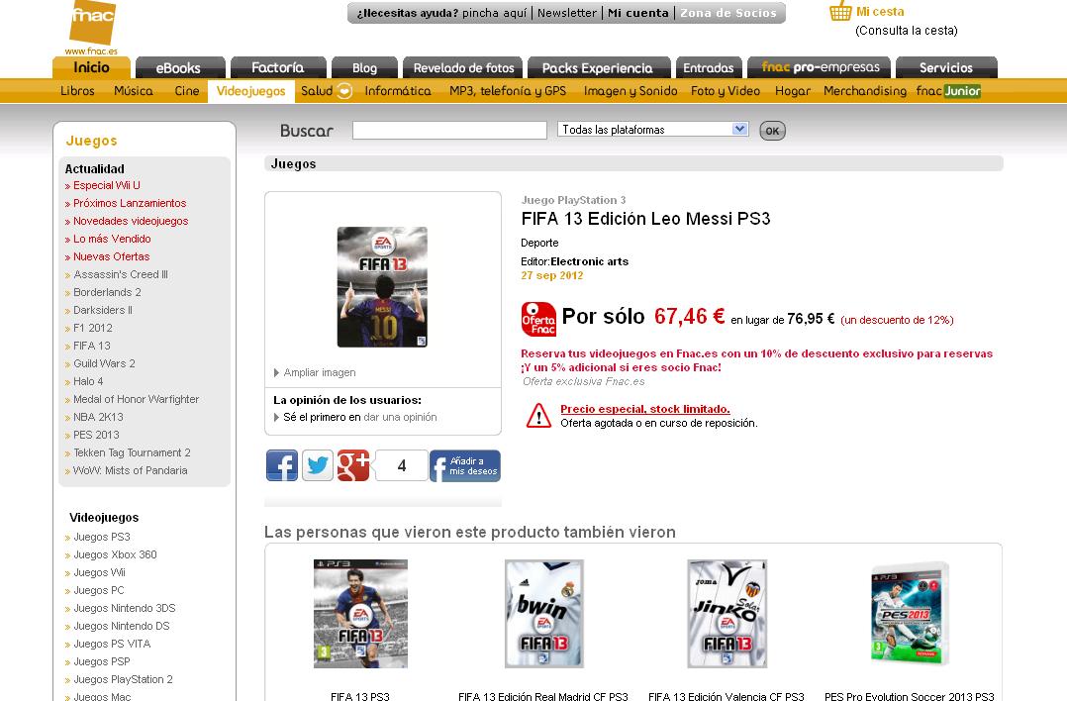Click the Oferta Fnac badge
1067x701 pixels.
[x=538, y=319]
